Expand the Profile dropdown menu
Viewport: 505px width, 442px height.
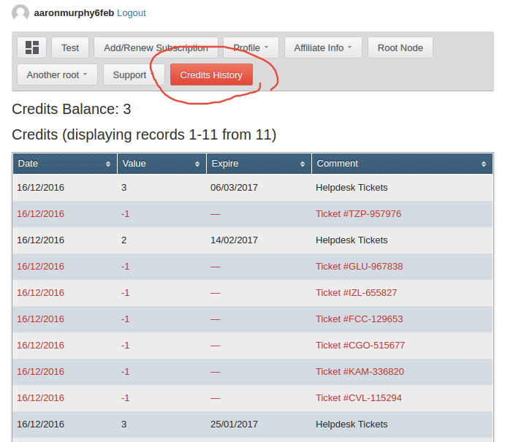(251, 47)
